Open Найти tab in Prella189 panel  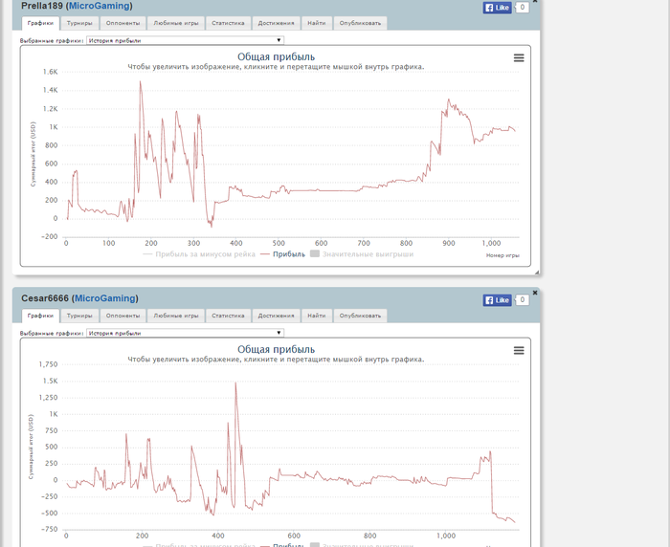[x=317, y=23]
